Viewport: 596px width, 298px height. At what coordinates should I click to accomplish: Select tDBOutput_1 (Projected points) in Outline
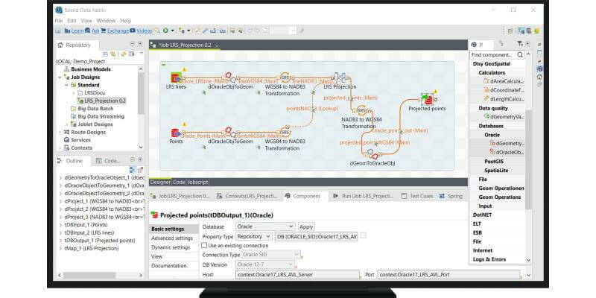(100, 240)
